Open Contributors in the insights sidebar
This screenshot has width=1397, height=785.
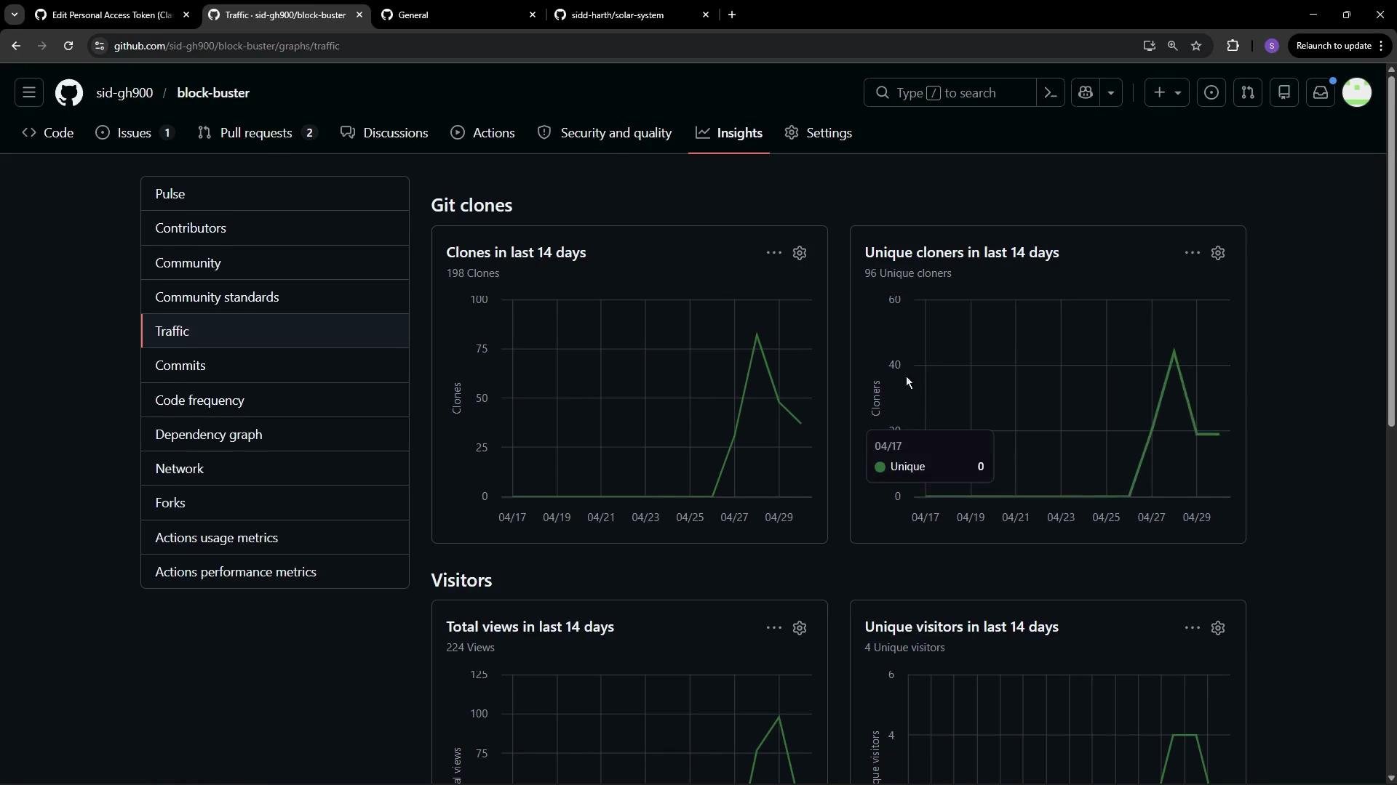[275, 228]
